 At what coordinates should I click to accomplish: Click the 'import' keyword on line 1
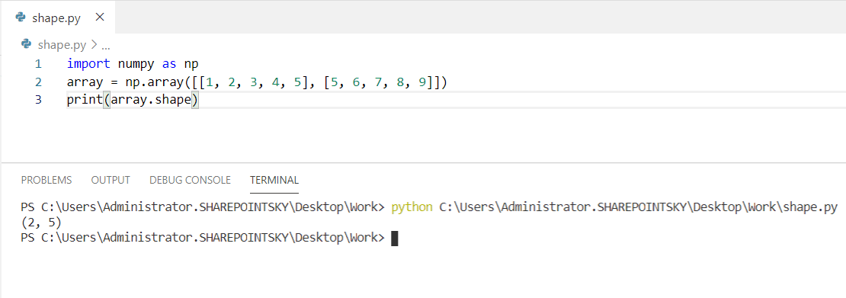88,64
